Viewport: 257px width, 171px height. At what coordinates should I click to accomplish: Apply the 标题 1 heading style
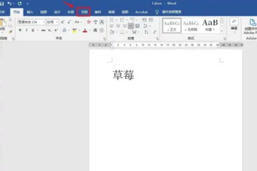[x=210, y=25]
